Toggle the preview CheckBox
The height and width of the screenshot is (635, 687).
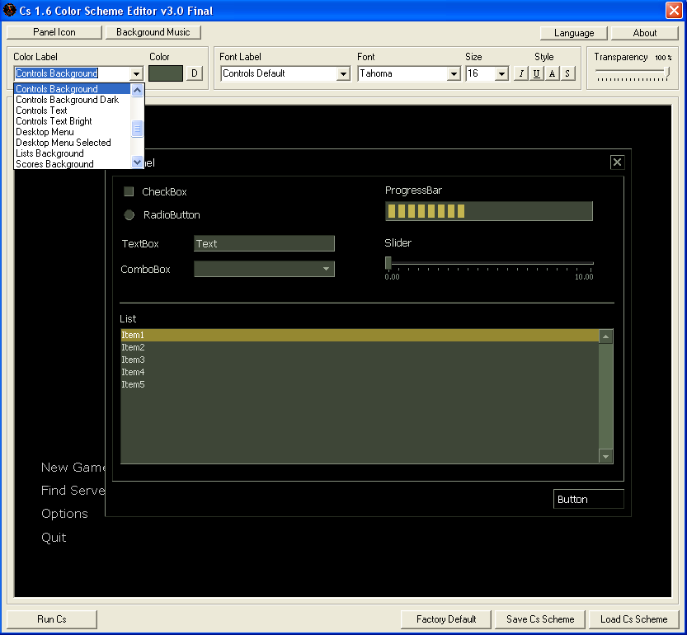click(129, 192)
